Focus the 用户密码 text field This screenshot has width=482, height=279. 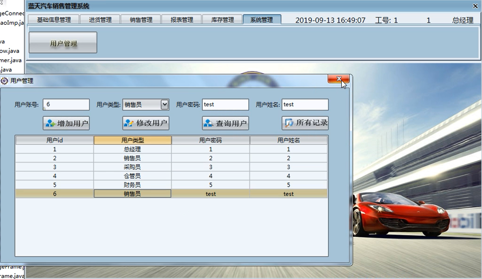225,105
